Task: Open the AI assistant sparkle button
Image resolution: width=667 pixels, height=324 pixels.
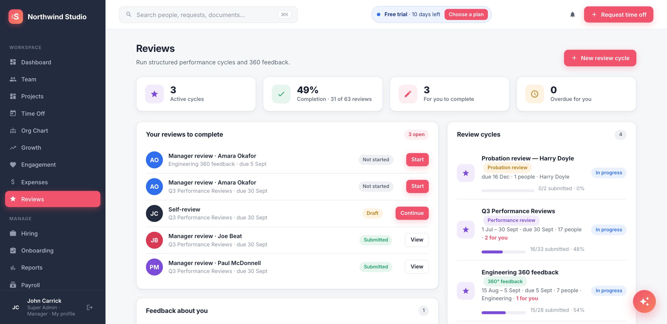Action: (644, 301)
